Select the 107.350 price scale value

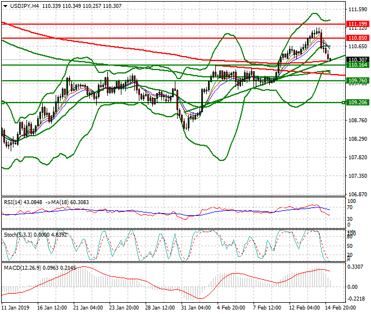click(358, 176)
